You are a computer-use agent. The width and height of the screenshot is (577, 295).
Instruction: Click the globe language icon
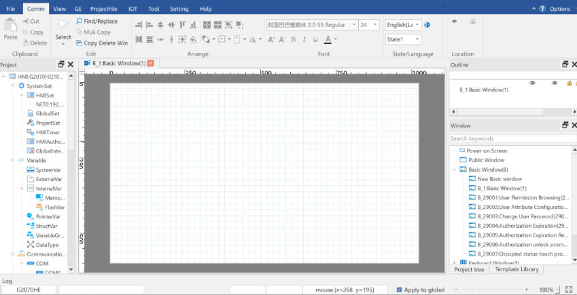[427, 24]
